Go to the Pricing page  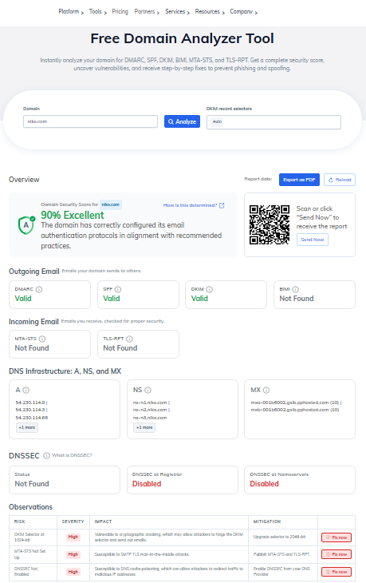120,12
